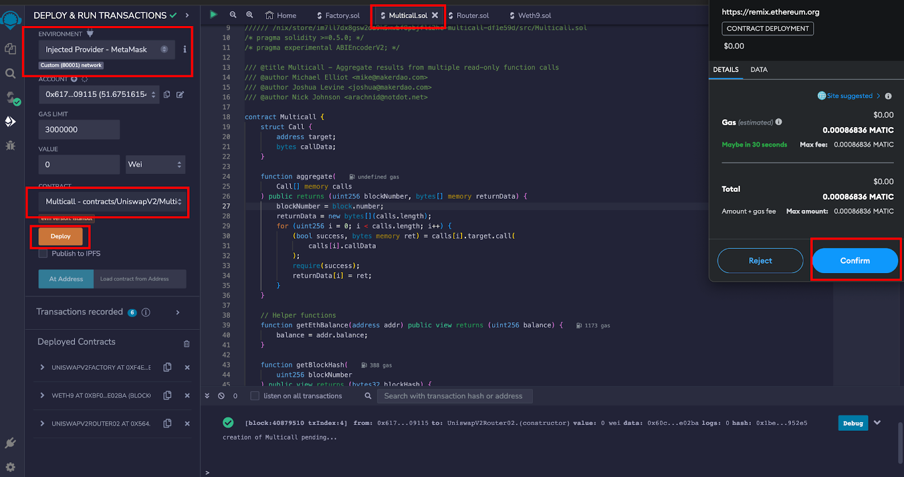Open the Remix home logo icon
The height and width of the screenshot is (477, 904).
pos(11,20)
